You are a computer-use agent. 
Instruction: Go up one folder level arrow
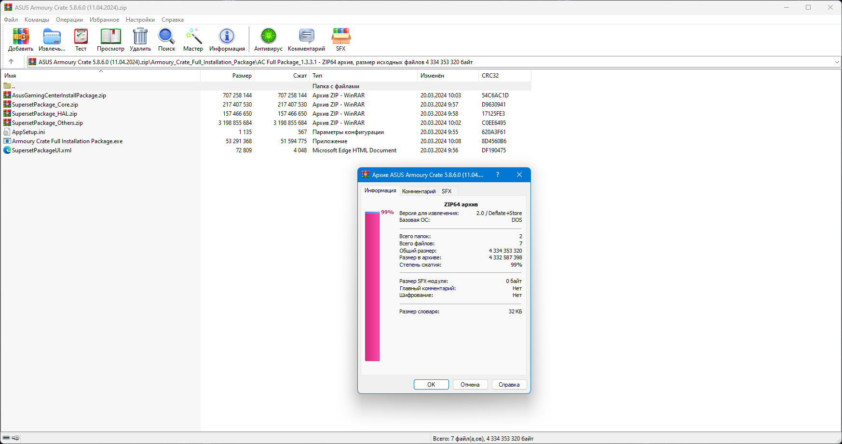(x=11, y=62)
